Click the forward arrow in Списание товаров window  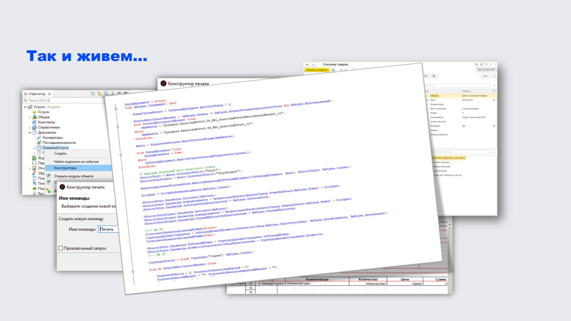(313, 65)
